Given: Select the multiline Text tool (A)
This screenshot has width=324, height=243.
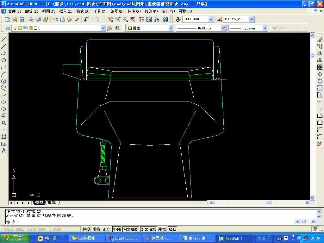Looking at the screenshot, I should tap(4, 151).
